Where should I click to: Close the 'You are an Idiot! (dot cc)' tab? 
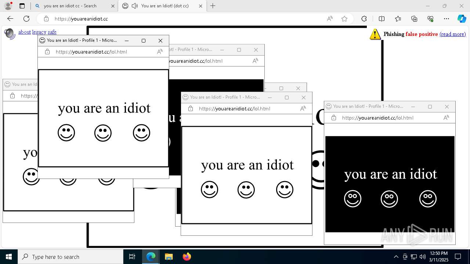coord(200,6)
